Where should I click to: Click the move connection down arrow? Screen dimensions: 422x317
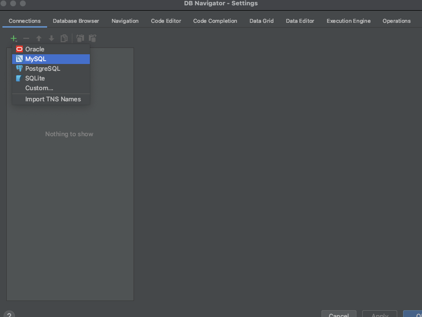tap(51, 38)
